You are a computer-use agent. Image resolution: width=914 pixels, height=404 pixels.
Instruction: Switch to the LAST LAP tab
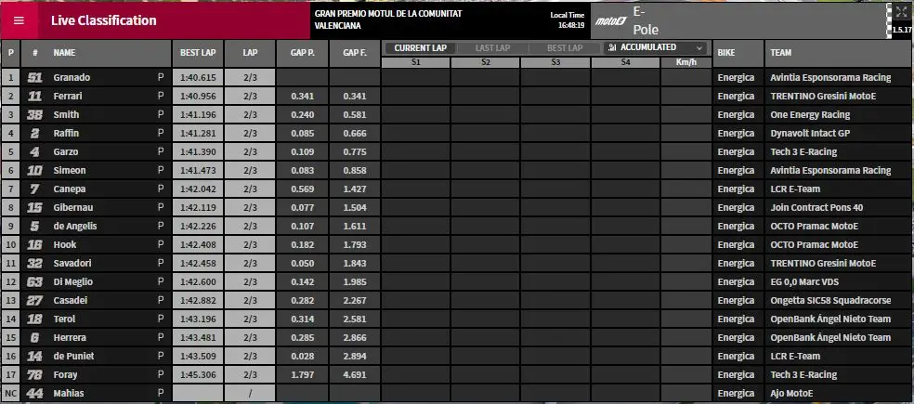click(x=492, y=48)
